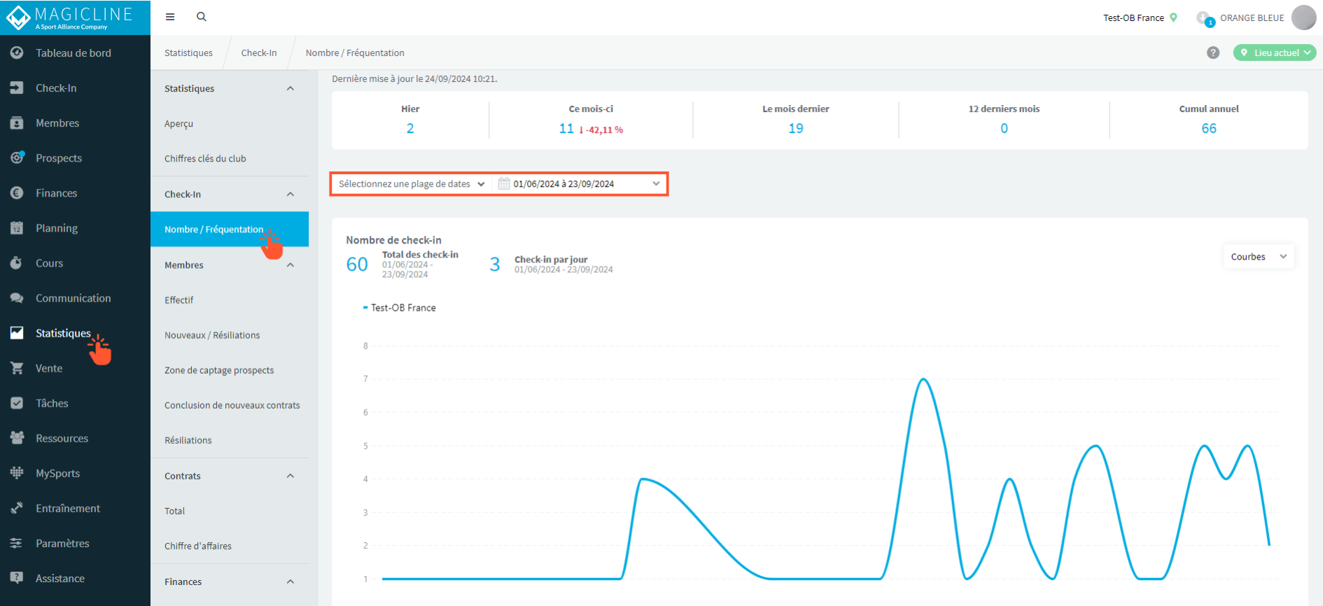Click the Ce mois-ci value 11

(566, 129)
